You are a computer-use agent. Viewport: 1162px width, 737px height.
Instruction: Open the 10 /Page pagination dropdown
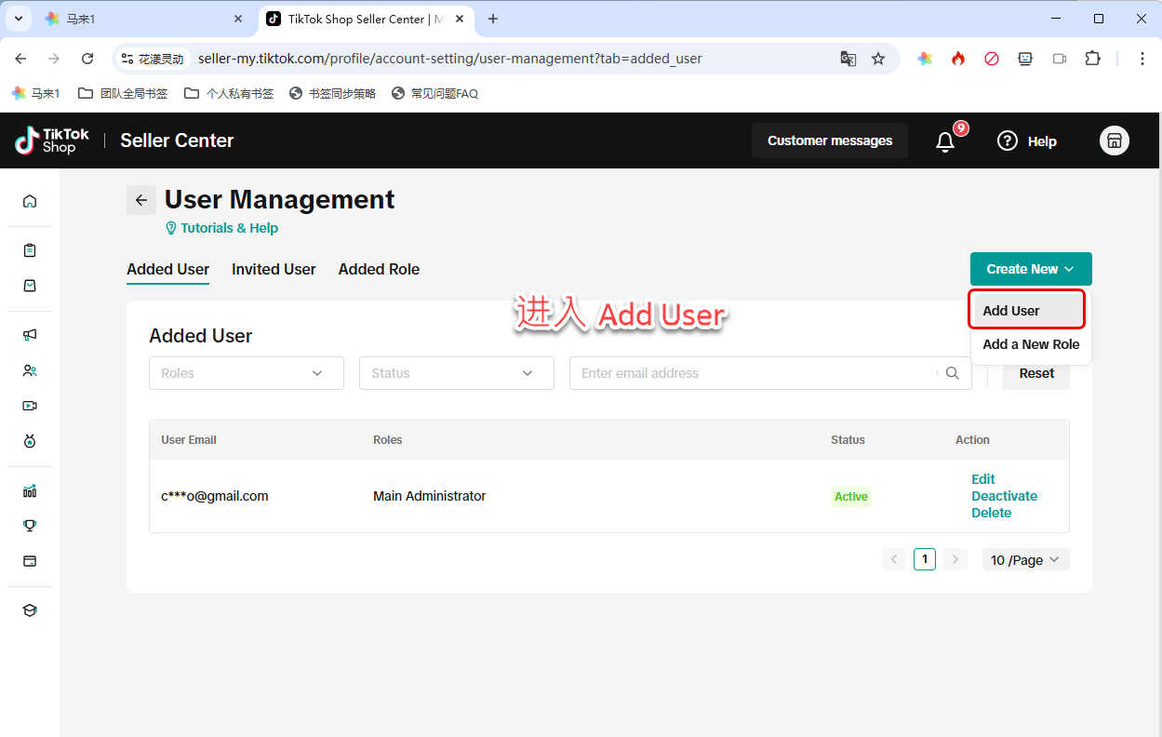pos(1025,559)
